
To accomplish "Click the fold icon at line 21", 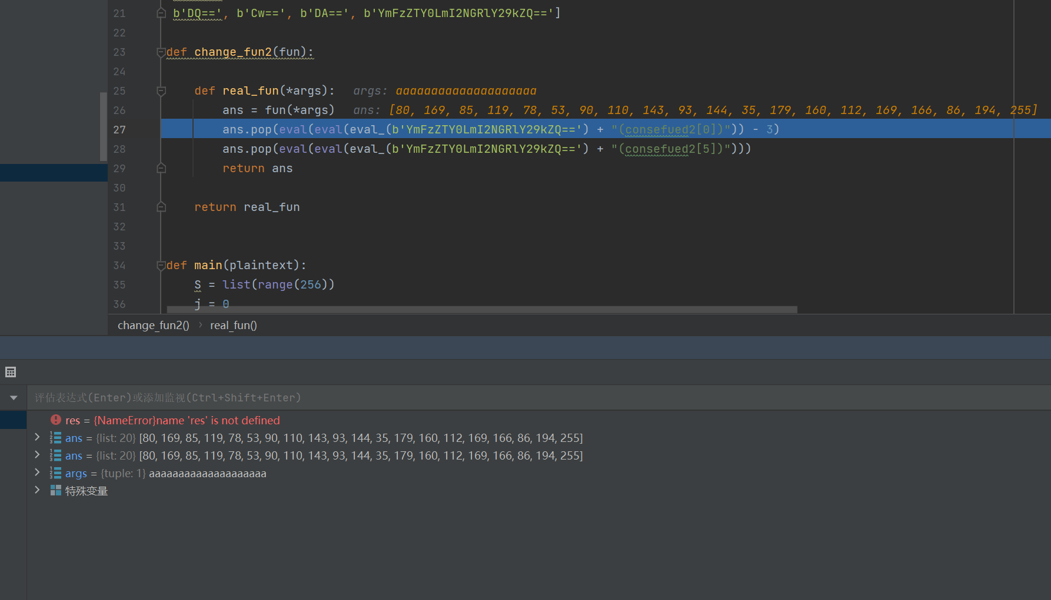I will [161, 13].
